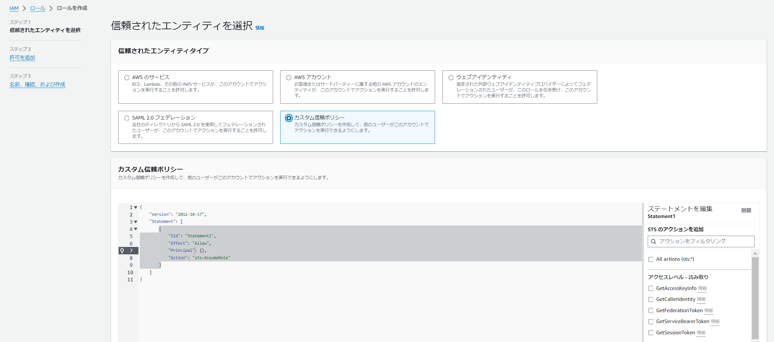774x342 pixels.
Task: Click the "Principal": {} line in editor
Action: click(x=187, y=250)
